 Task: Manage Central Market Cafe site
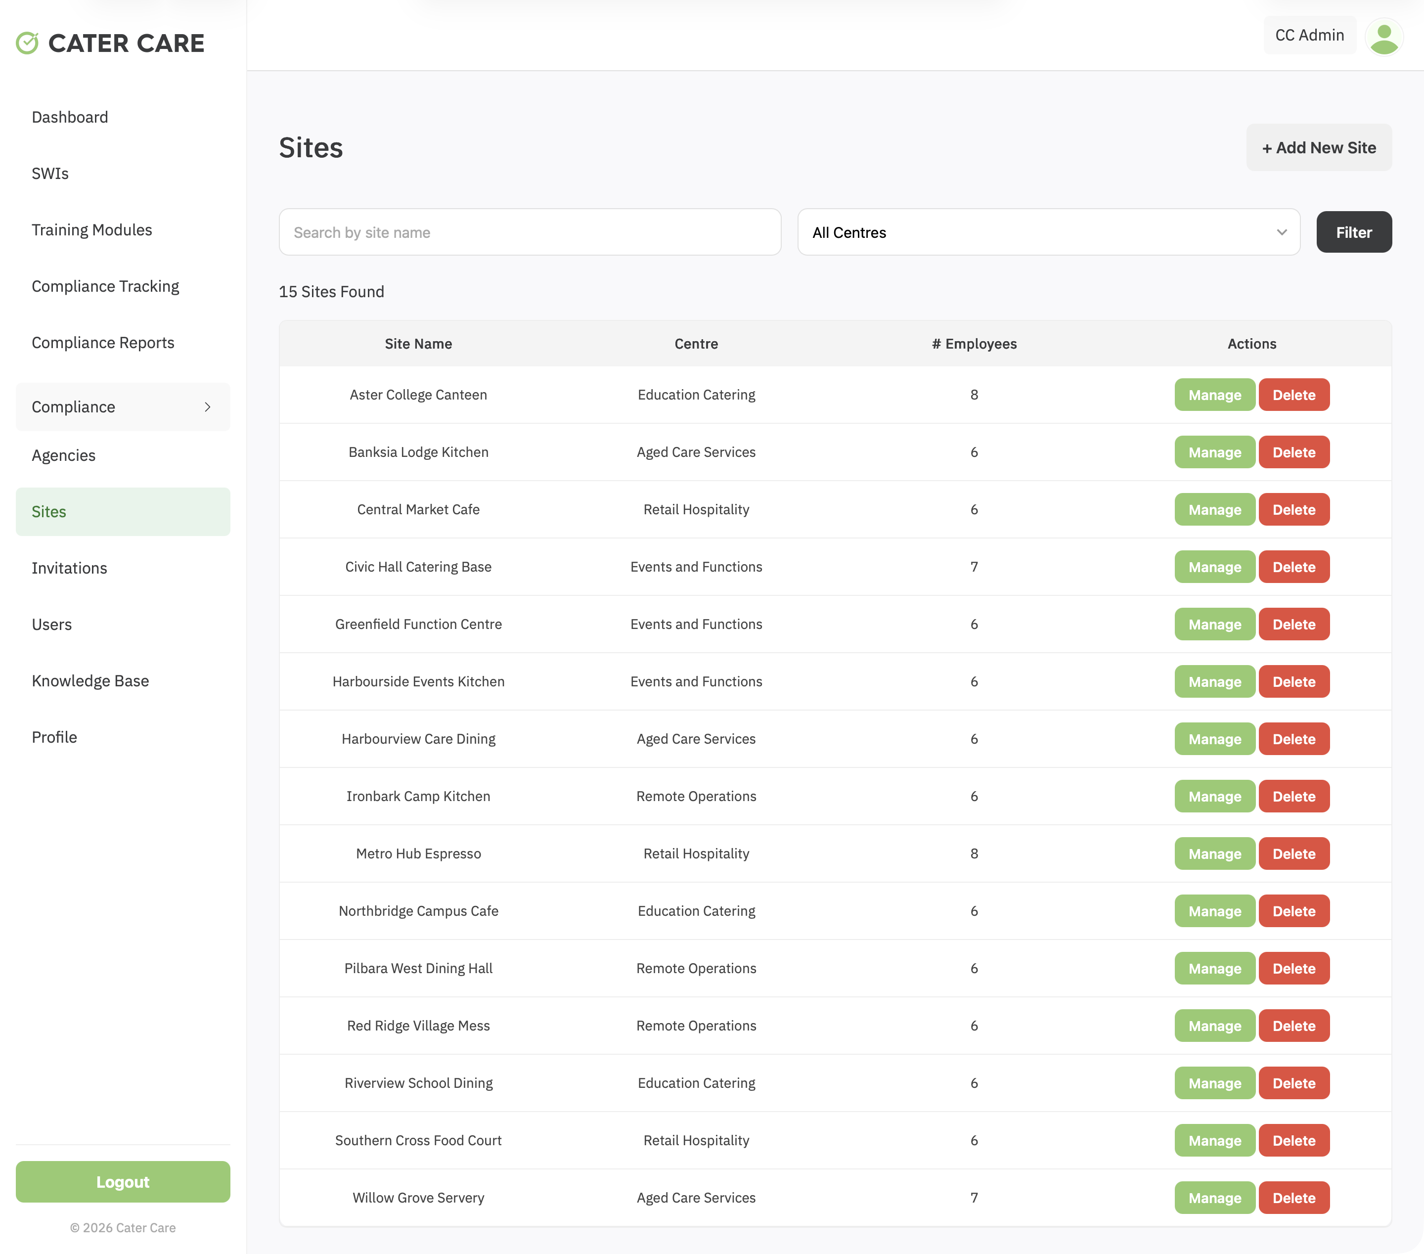(1214, 509)
